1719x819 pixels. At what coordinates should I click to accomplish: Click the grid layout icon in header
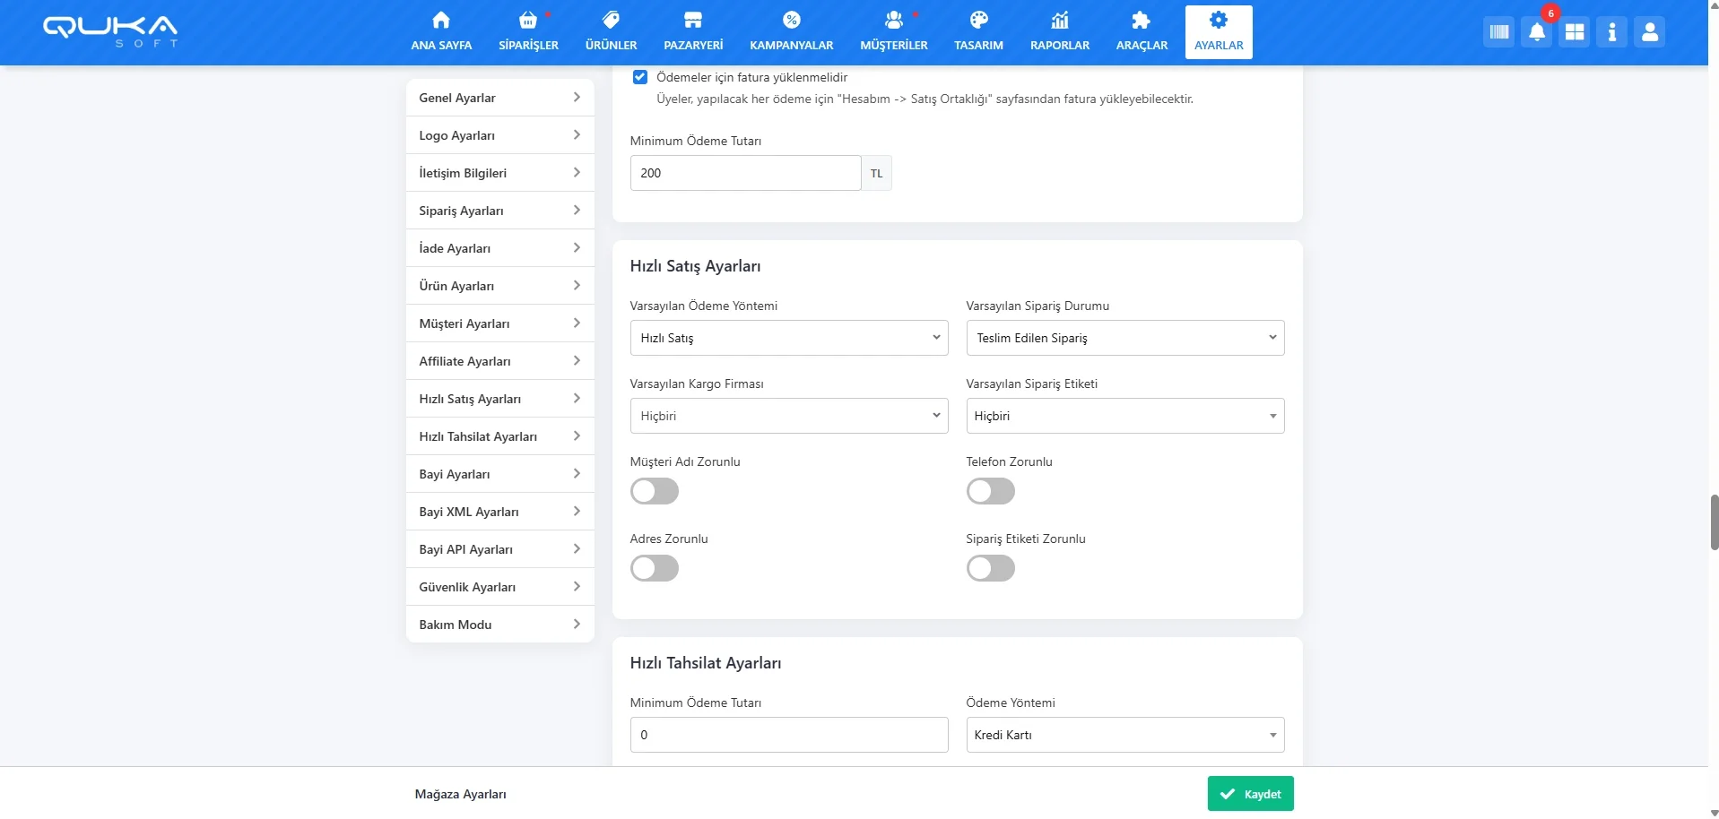coord(1574,33)
